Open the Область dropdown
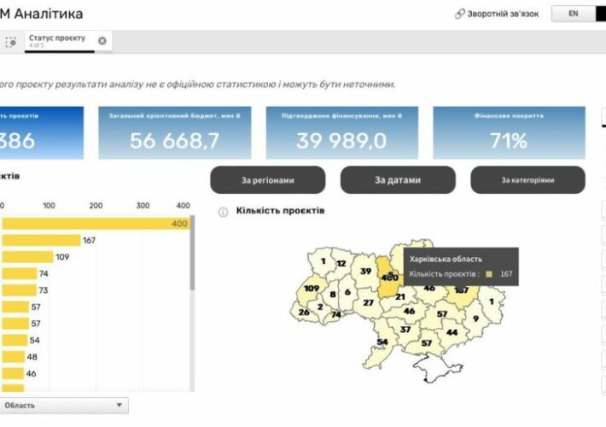606x427 pixels. tap(60, 405)
